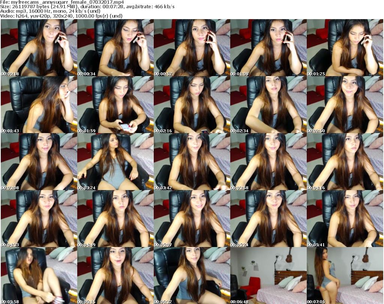This screenshot has height=304, width=384.
Task: Select the thumbnail stamped 00:00:18
Action: (x=39, y=48)
